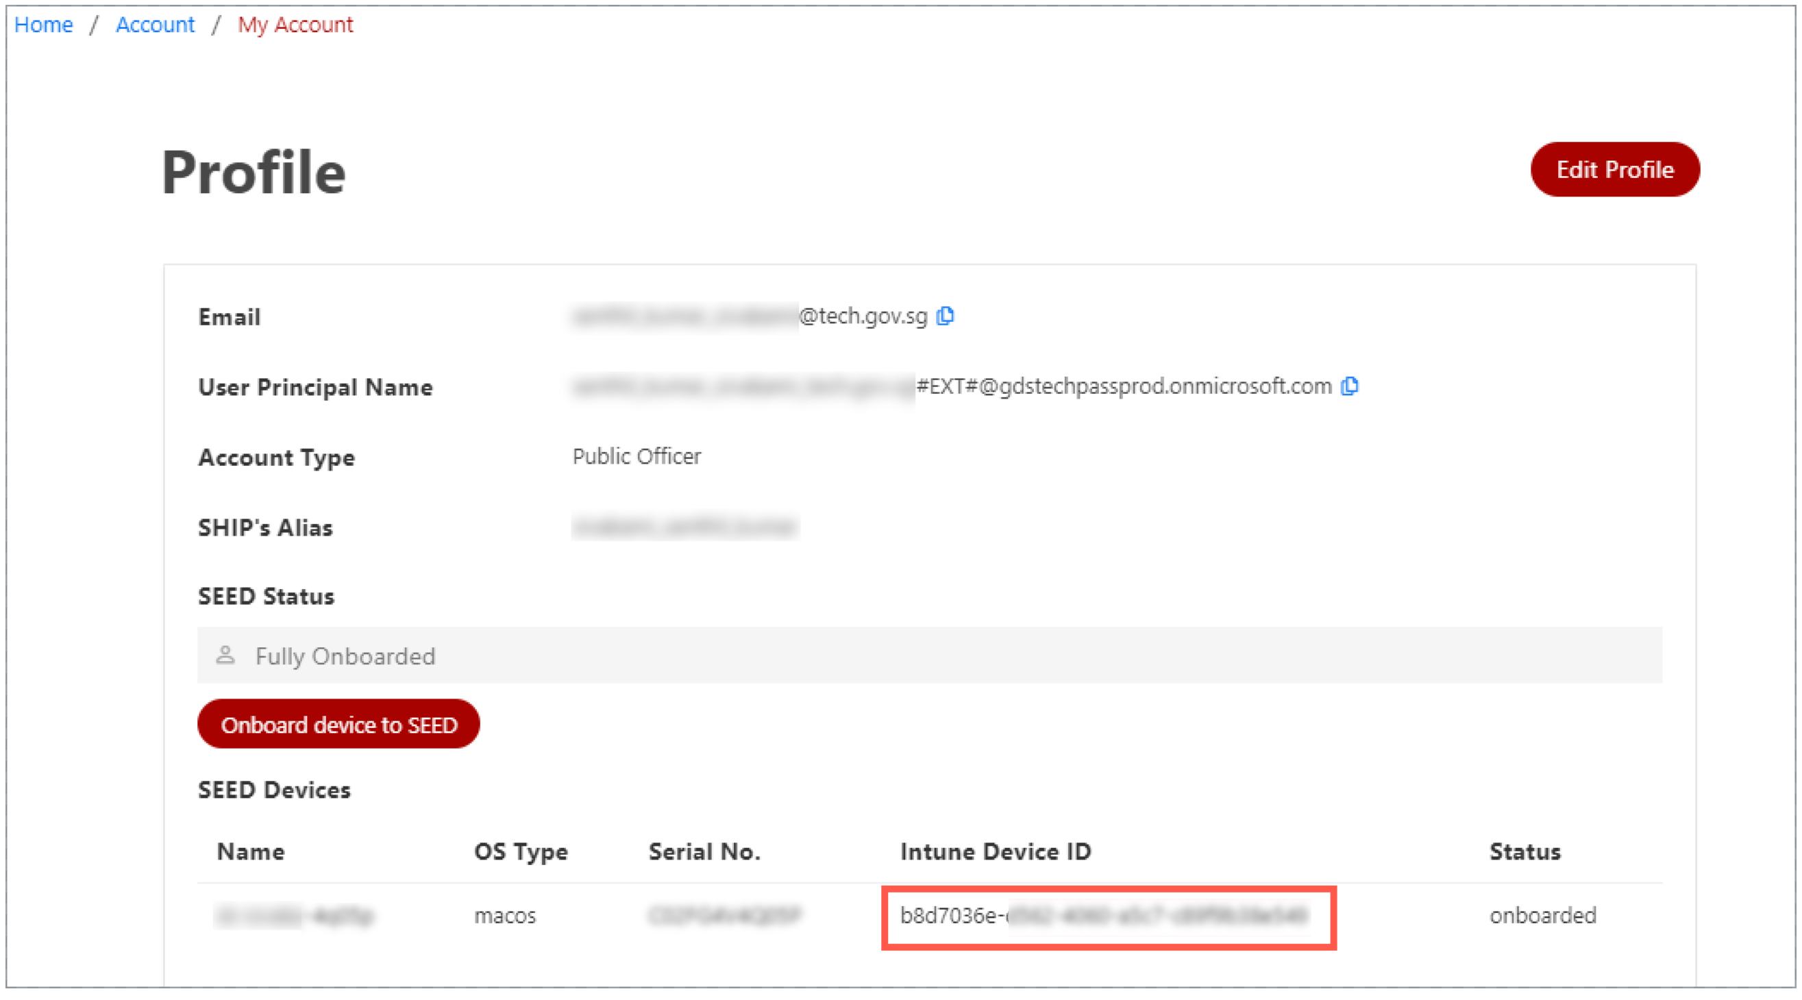Go to Home breadcrumb link

(x=43, y=25)
